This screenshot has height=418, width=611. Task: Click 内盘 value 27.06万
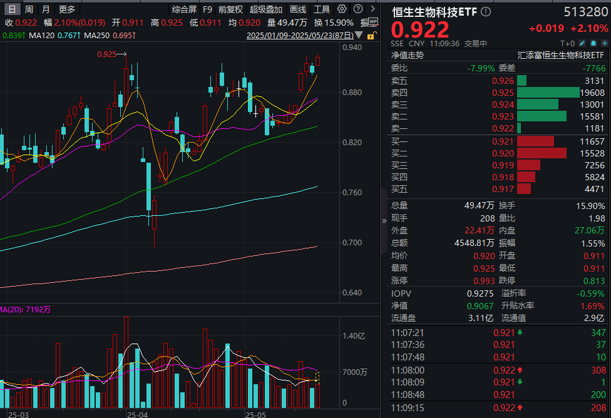590,231
